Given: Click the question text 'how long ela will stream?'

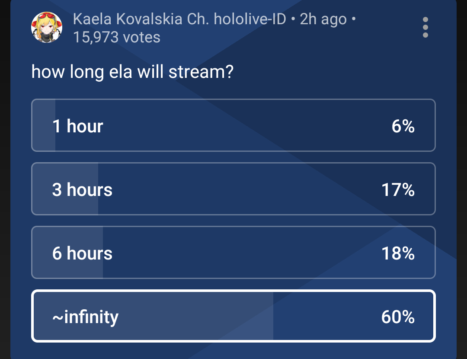Looking at the screenshot, I should (133, 72).
